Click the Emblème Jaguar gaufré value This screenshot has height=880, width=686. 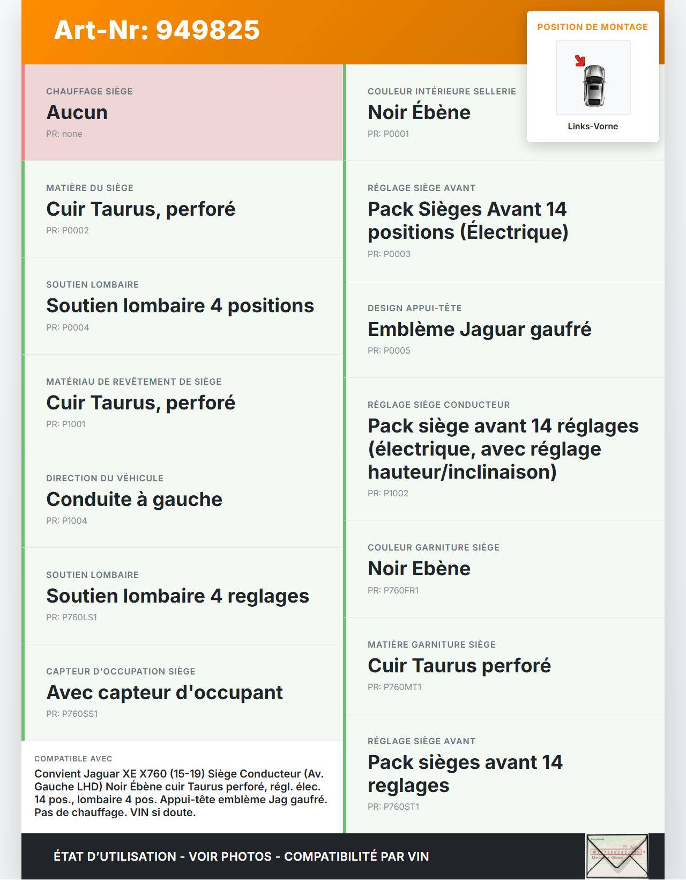479,329
